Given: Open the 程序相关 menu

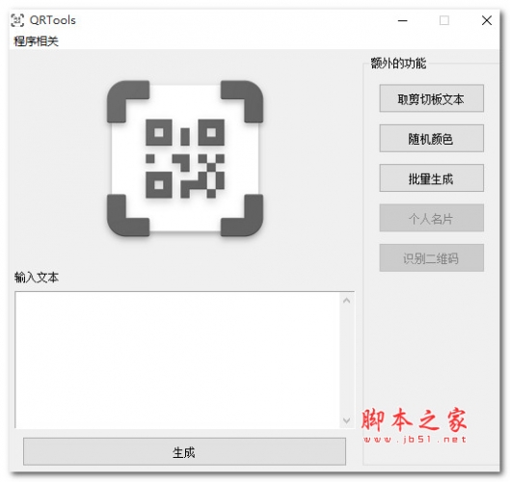Looking at the screenshot, I should pos(36,41).
